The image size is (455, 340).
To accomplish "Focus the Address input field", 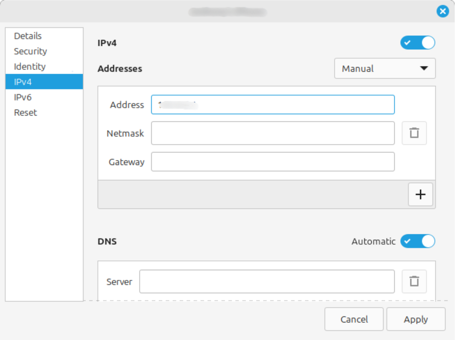I will (273, 104).
